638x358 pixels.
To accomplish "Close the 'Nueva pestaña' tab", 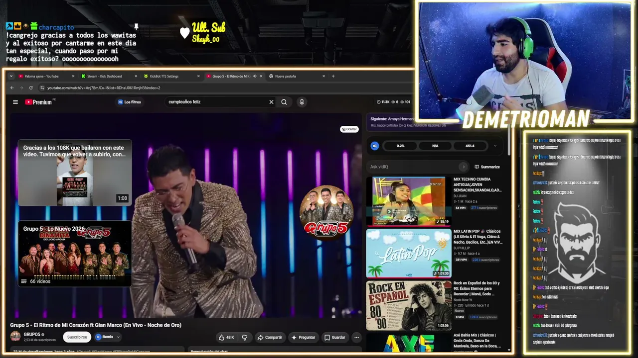I will coord(323,76).
